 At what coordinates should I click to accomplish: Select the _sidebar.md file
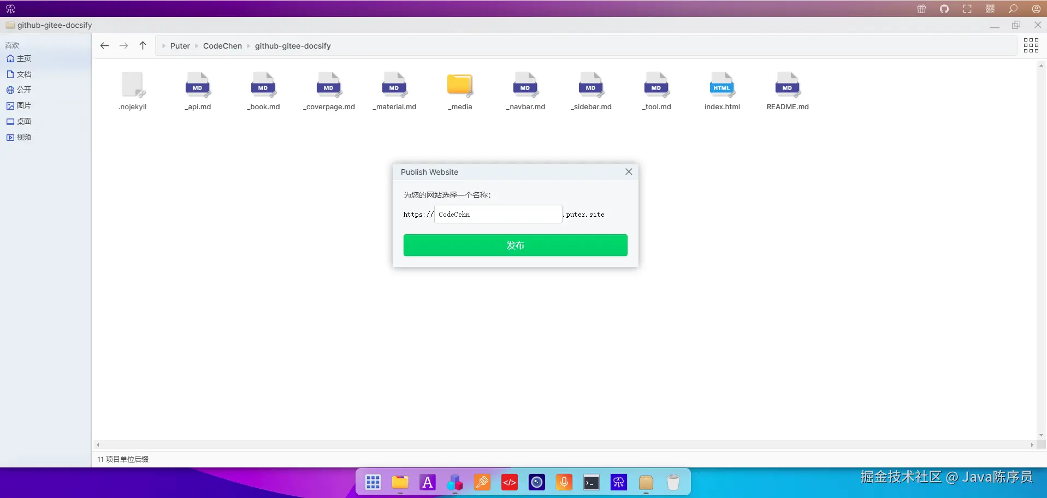591,91
